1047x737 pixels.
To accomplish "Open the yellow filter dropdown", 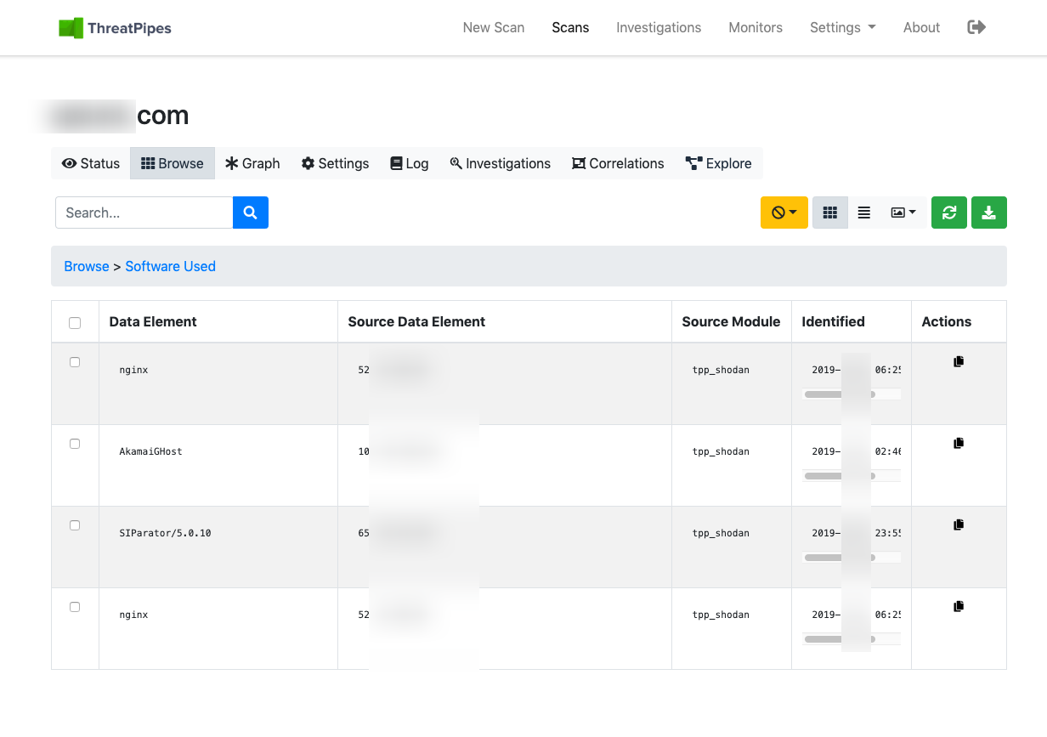I will coord(784,213).
